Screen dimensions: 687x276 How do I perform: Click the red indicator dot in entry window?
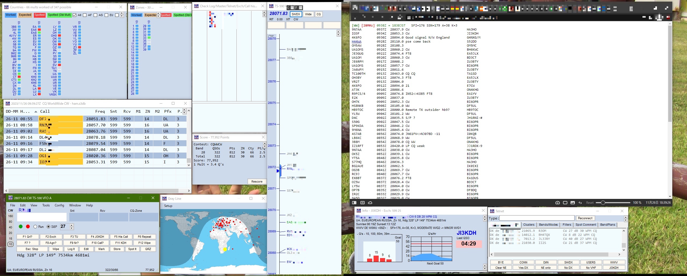(x=28, y=226)
